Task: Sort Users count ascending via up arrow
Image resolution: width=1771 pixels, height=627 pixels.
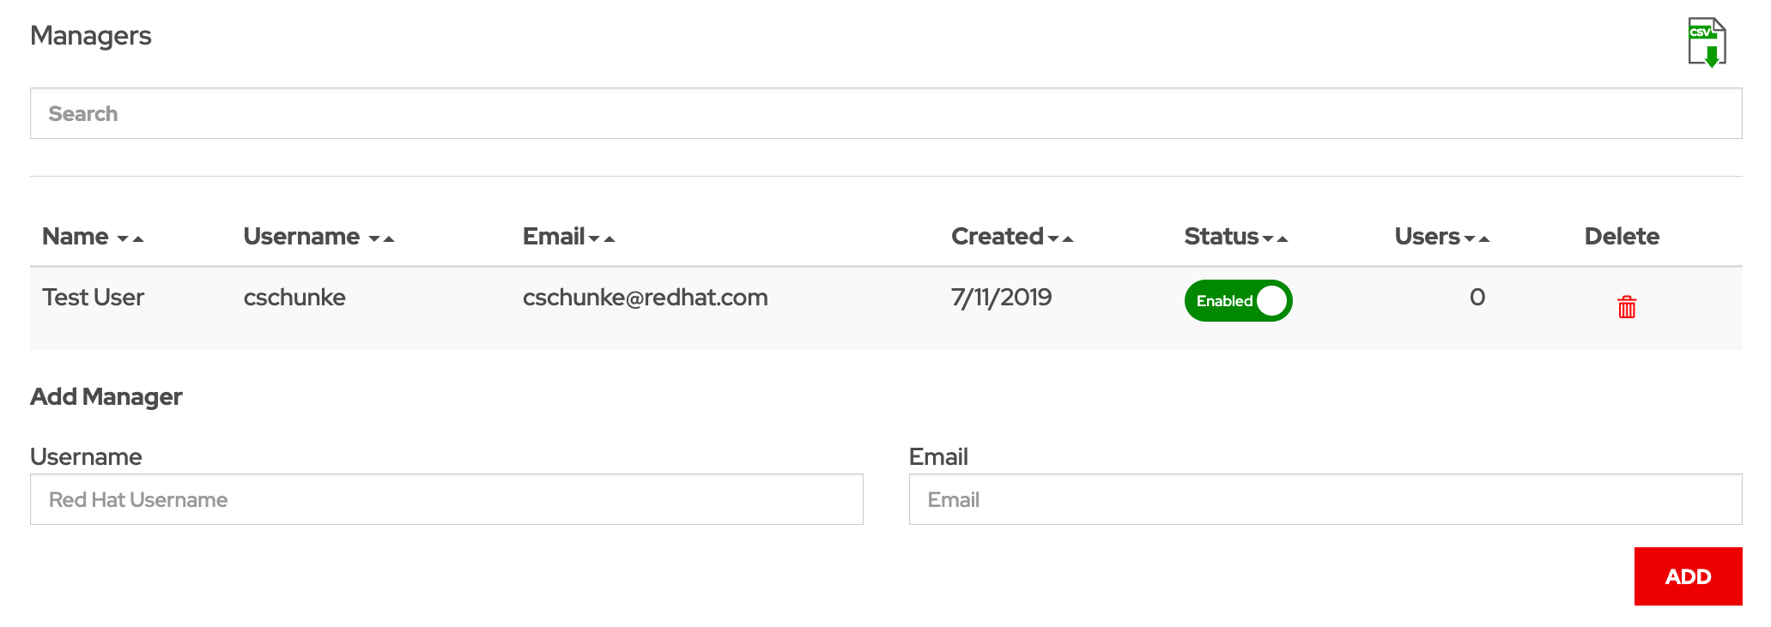Action: tap(1484, 239)
